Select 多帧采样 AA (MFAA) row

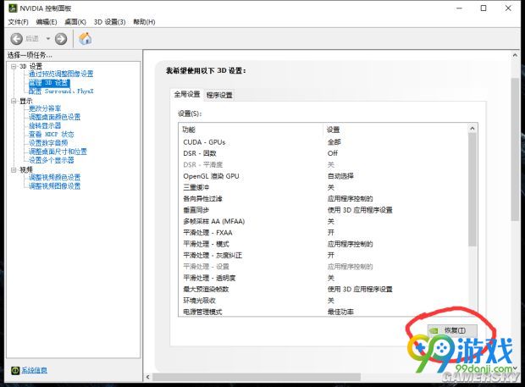pos(323,221)
